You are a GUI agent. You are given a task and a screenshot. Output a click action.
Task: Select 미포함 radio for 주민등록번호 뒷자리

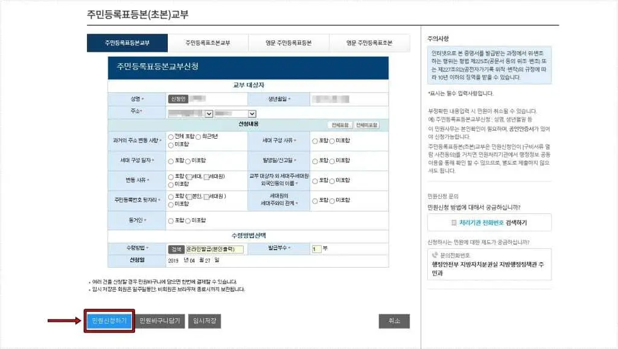[x=171, y=204]
